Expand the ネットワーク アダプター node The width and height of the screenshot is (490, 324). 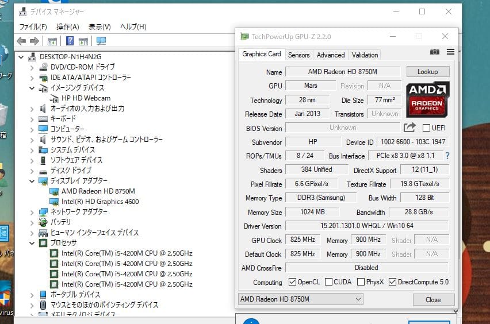(x=32, y=212)
